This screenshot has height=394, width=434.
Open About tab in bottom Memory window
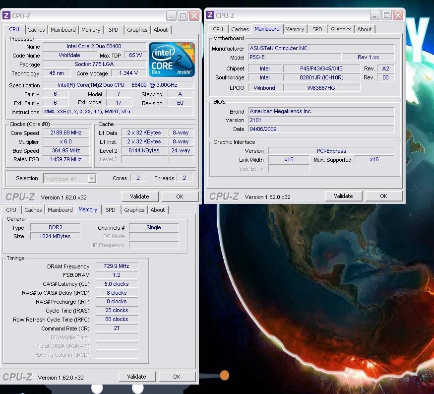pyautogui.click(x=158, y=210)
